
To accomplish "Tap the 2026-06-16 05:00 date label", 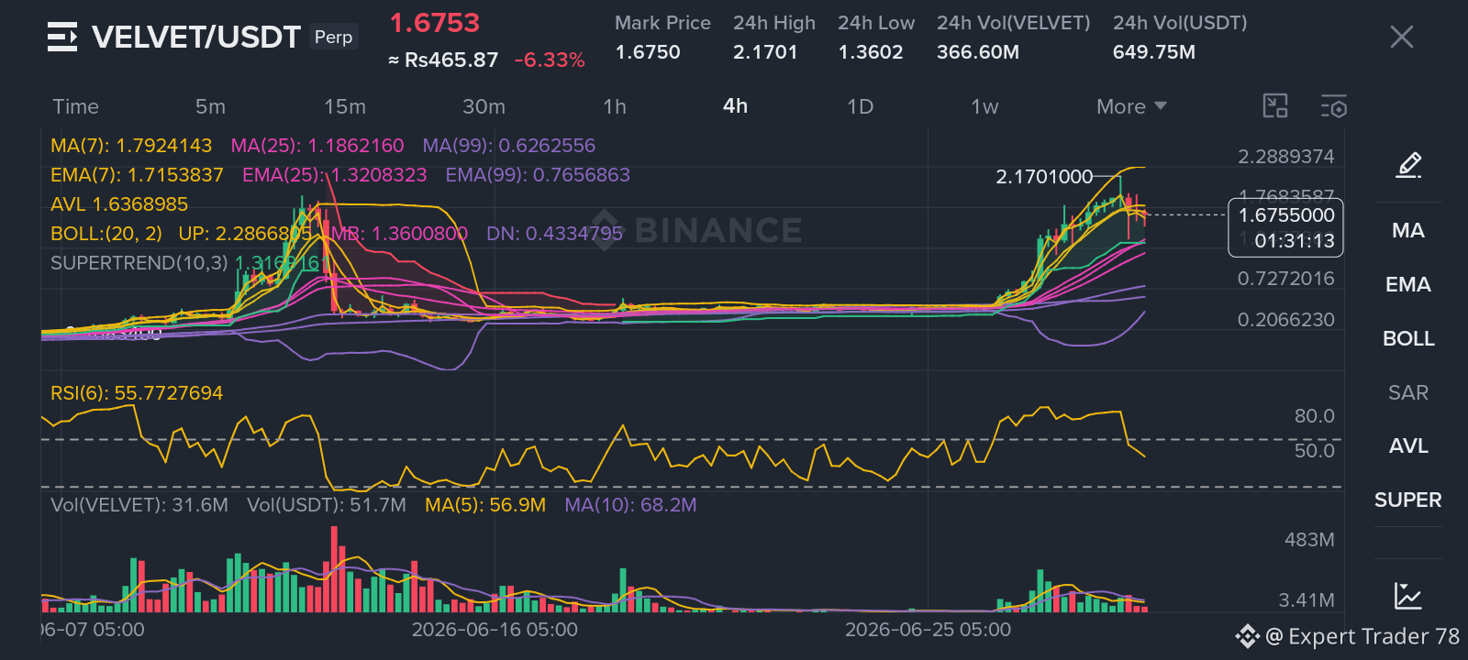I will 495,630.
